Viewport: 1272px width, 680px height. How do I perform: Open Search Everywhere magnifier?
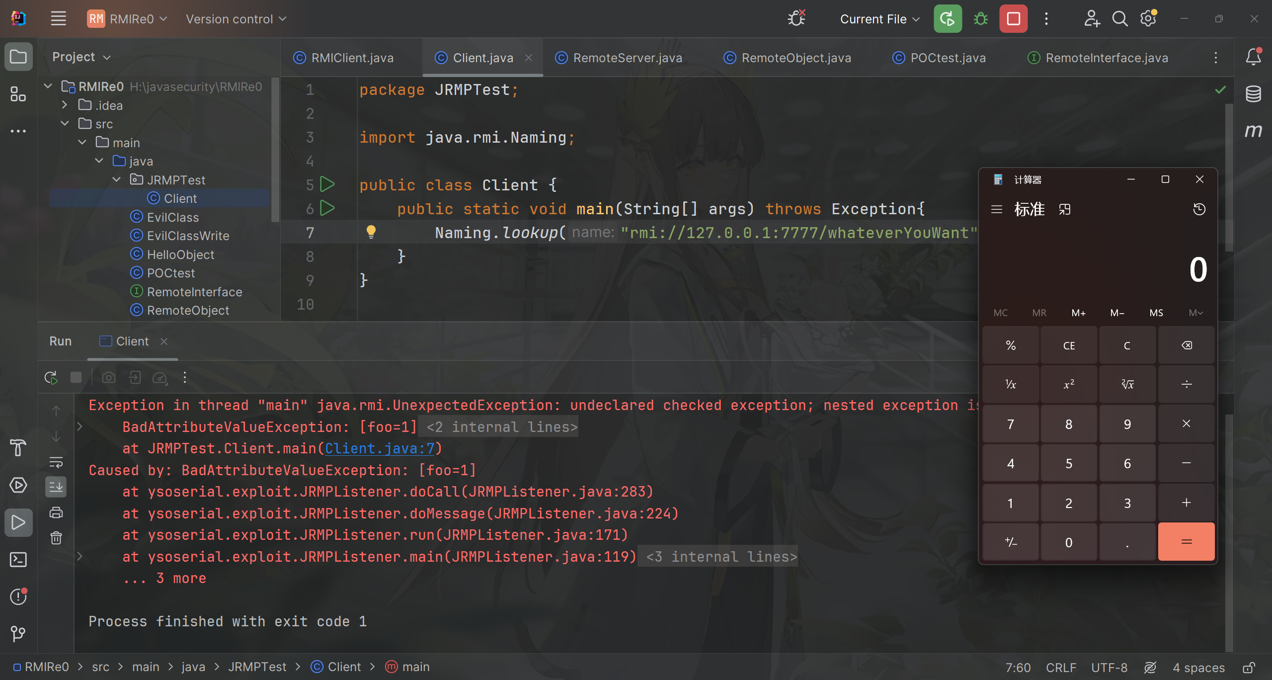(1120, 19)
